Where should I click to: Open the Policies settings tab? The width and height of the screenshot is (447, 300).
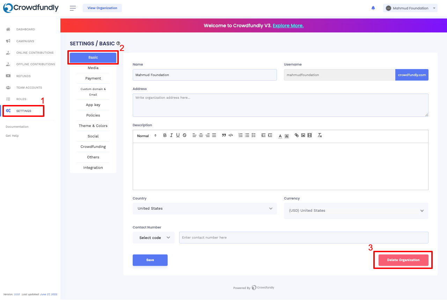click(93, 115)
